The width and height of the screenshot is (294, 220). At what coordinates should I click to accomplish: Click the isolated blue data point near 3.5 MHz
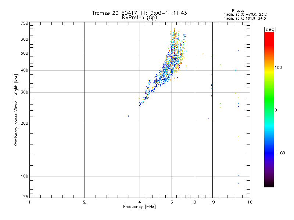click(128, 116)
